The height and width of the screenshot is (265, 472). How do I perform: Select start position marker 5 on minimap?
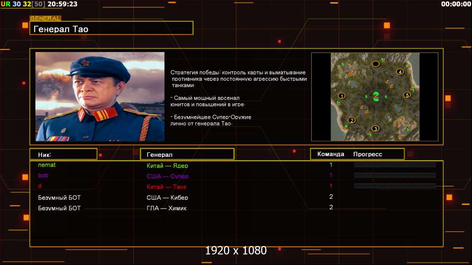[x=407, y=95]
